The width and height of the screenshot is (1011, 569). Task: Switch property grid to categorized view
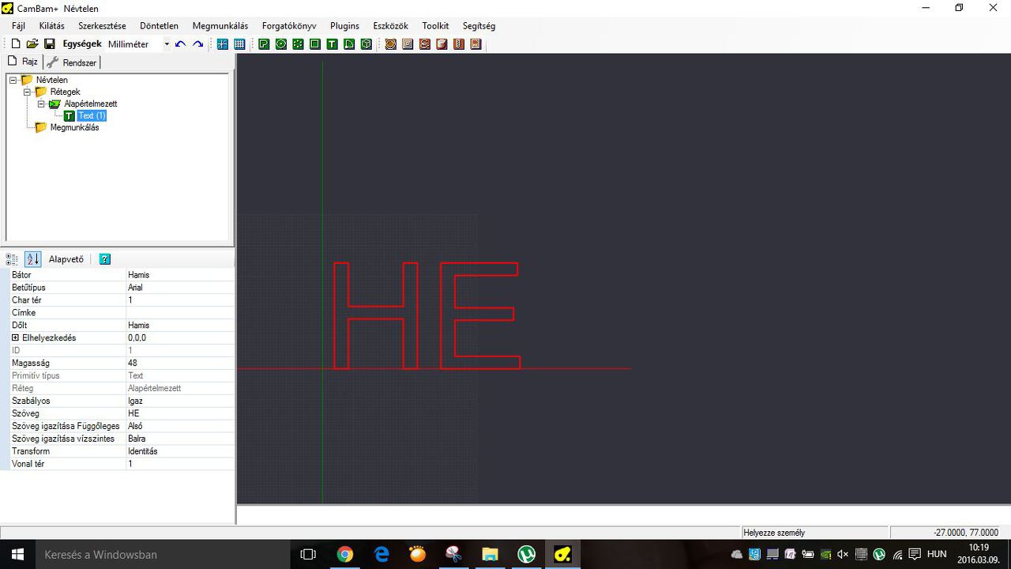coord(12,259)
